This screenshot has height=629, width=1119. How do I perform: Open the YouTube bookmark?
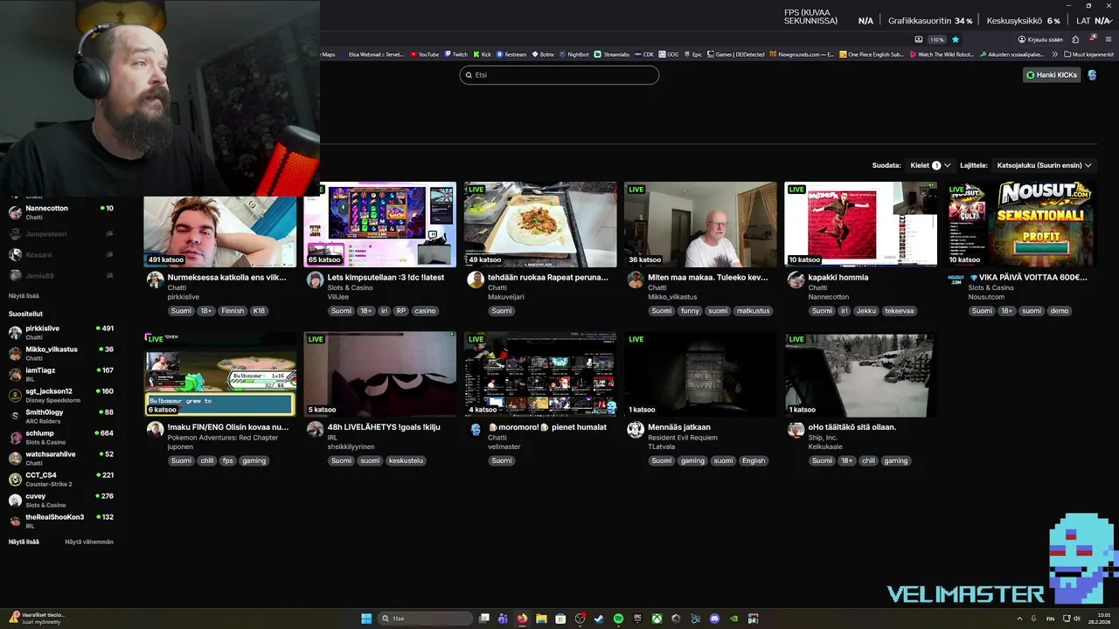pos(424,54)
